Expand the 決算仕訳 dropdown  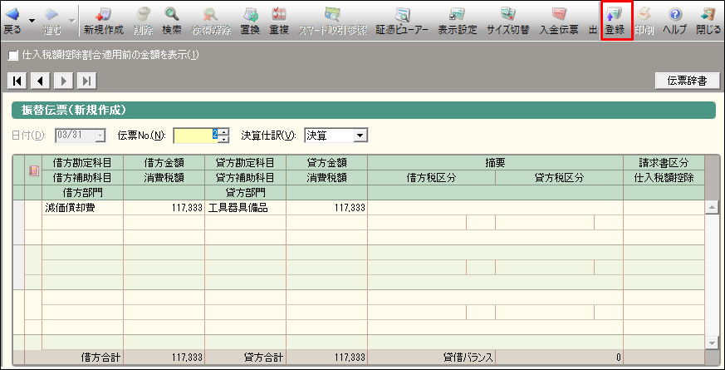coord(360,136)
